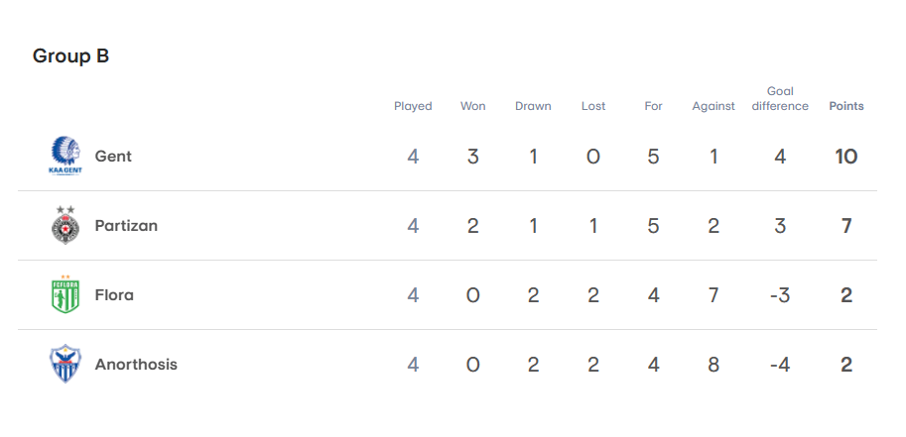The width and height of the screenshot is (906, 437).
Task: Select the Drawn column header
Action: (533, 106)
